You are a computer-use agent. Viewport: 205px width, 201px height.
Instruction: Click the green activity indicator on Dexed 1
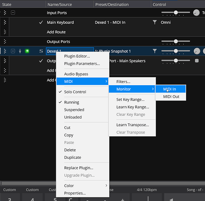[27, 51]
